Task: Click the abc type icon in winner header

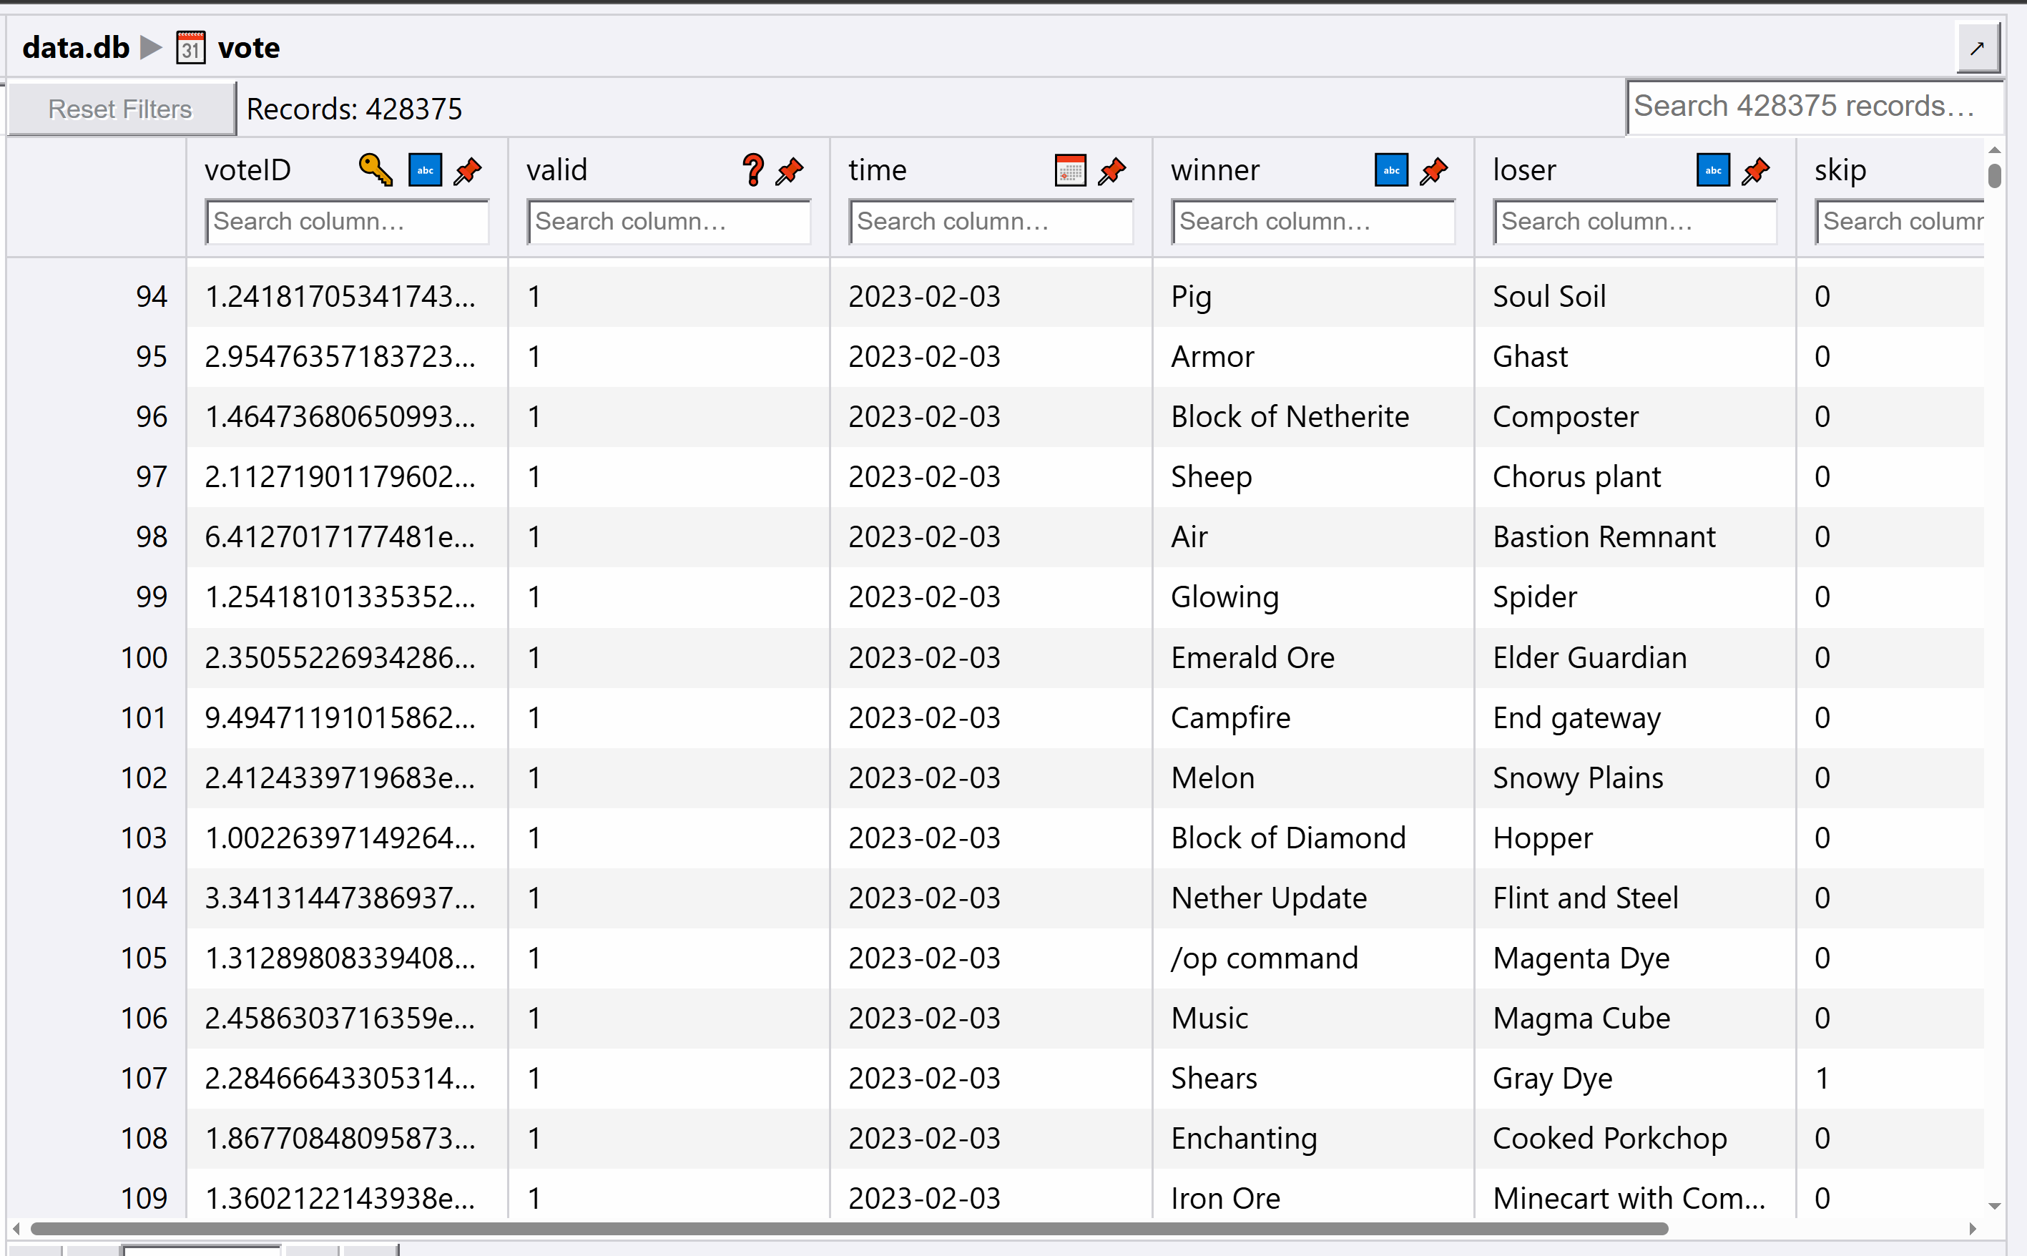Action: pyautogui.click(x=1391, y=170)
